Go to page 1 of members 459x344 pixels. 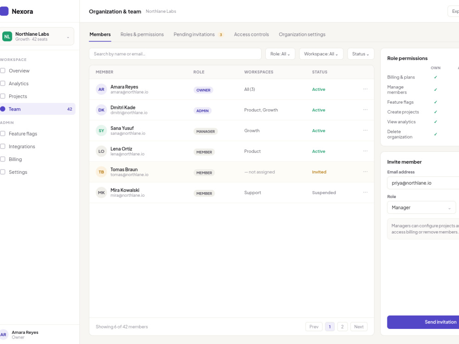click(x=330, y=327)
